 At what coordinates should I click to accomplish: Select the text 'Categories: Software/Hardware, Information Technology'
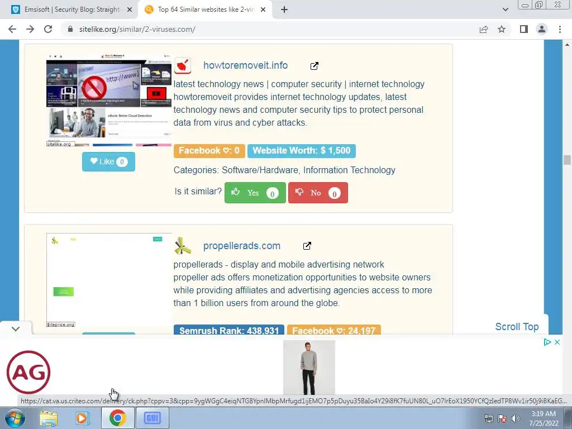(284, 170)
